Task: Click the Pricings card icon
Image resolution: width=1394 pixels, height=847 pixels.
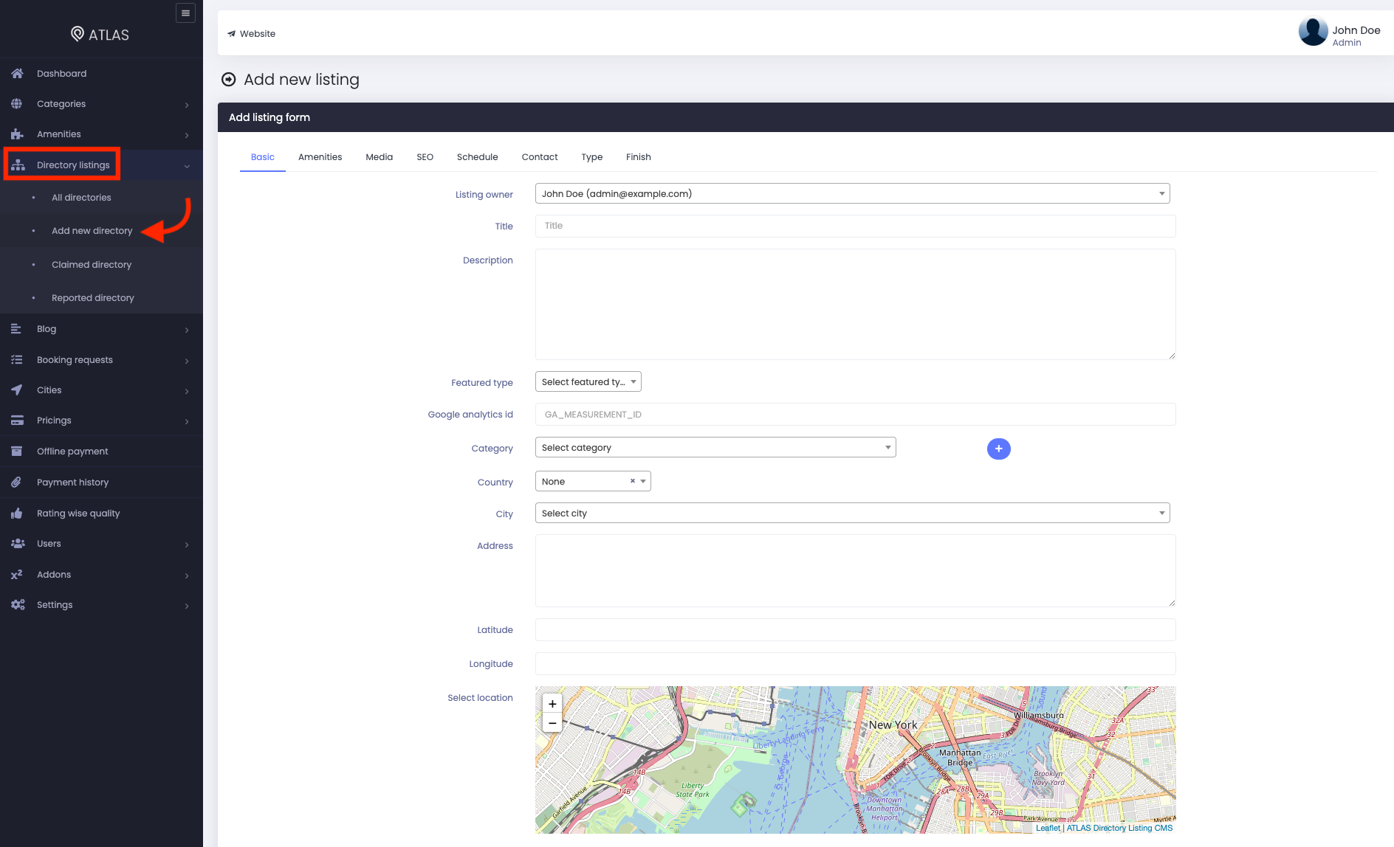Action: [x=17, y=420]
